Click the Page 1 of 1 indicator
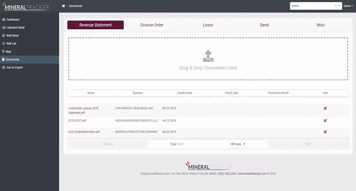356x191 pixels. pyautogui.click(x=177, y=144)
